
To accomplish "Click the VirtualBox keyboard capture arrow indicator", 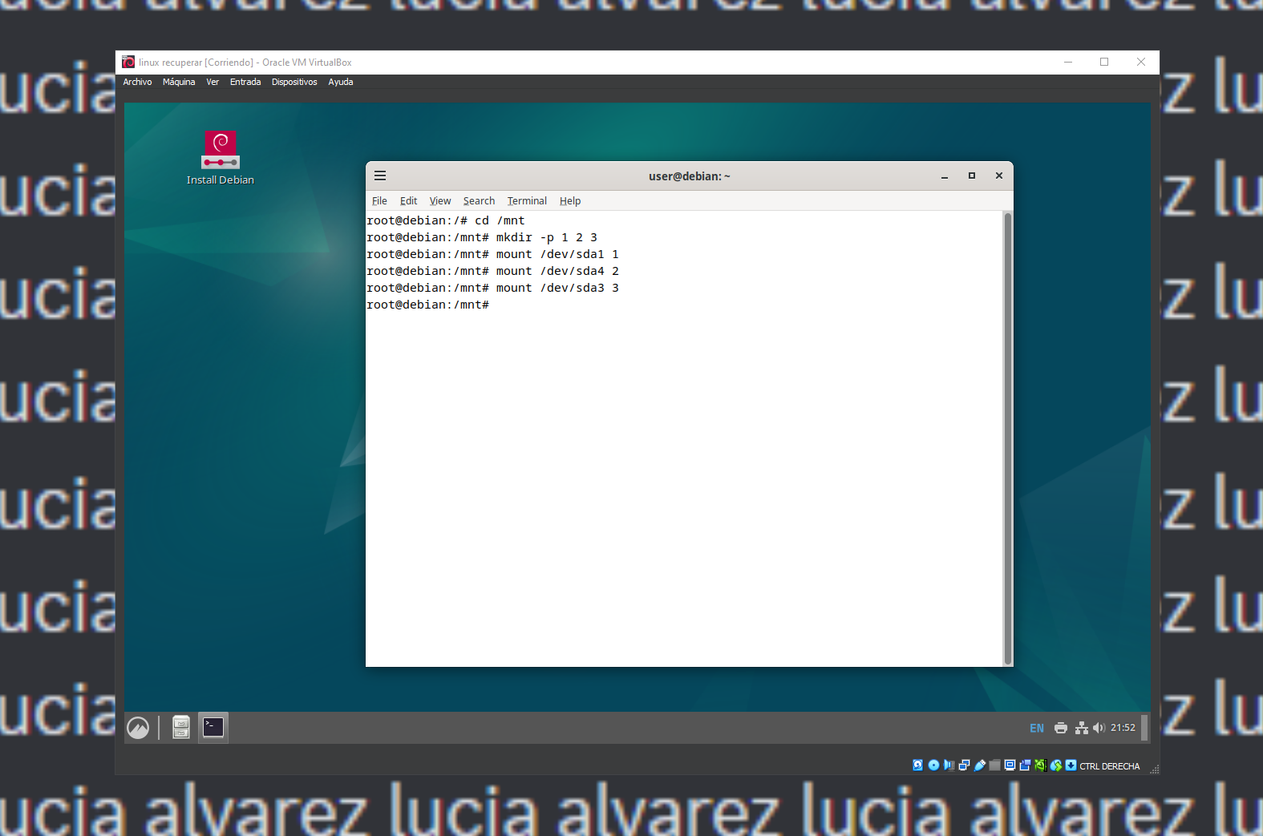I will (1071, 765).
